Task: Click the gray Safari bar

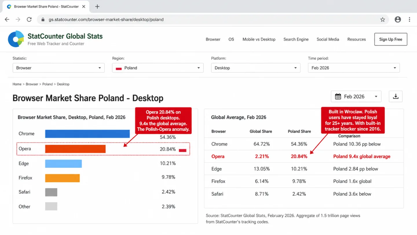Action: (x=51, y=192)
